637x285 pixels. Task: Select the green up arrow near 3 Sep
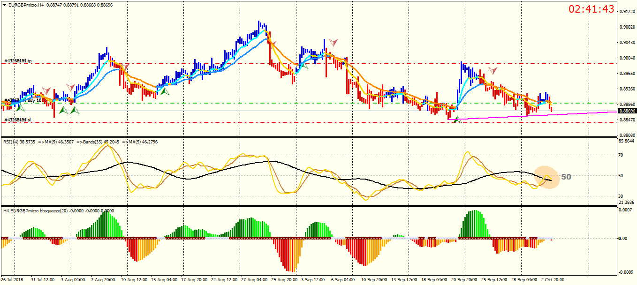[x=304, y=65]
